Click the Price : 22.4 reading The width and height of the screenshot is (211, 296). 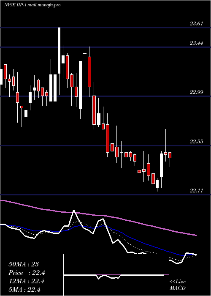[27, 273]
